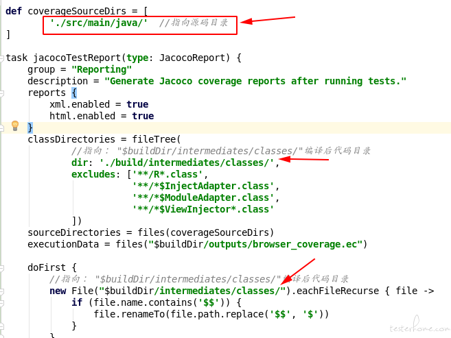Image resolution: width=451 pixels, height=338 pixels.
Task: Collapse the jacocoTestReport task fold marker
Action: click(1, 58)
